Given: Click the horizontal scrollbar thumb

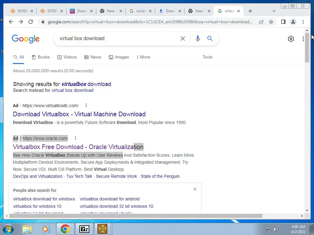Looking at the screenshot, I should (136, 216).
